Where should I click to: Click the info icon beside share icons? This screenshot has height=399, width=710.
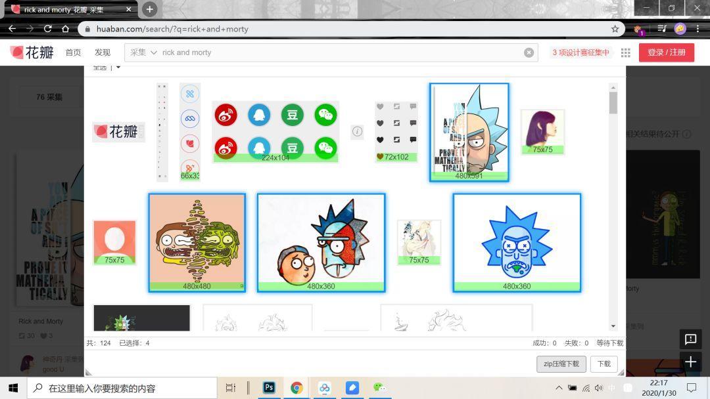click(x=357, y=131)
